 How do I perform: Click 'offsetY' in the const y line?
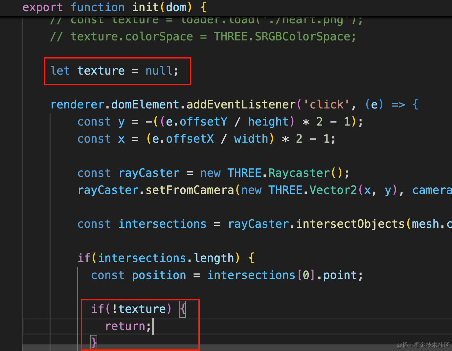[203, 122]
